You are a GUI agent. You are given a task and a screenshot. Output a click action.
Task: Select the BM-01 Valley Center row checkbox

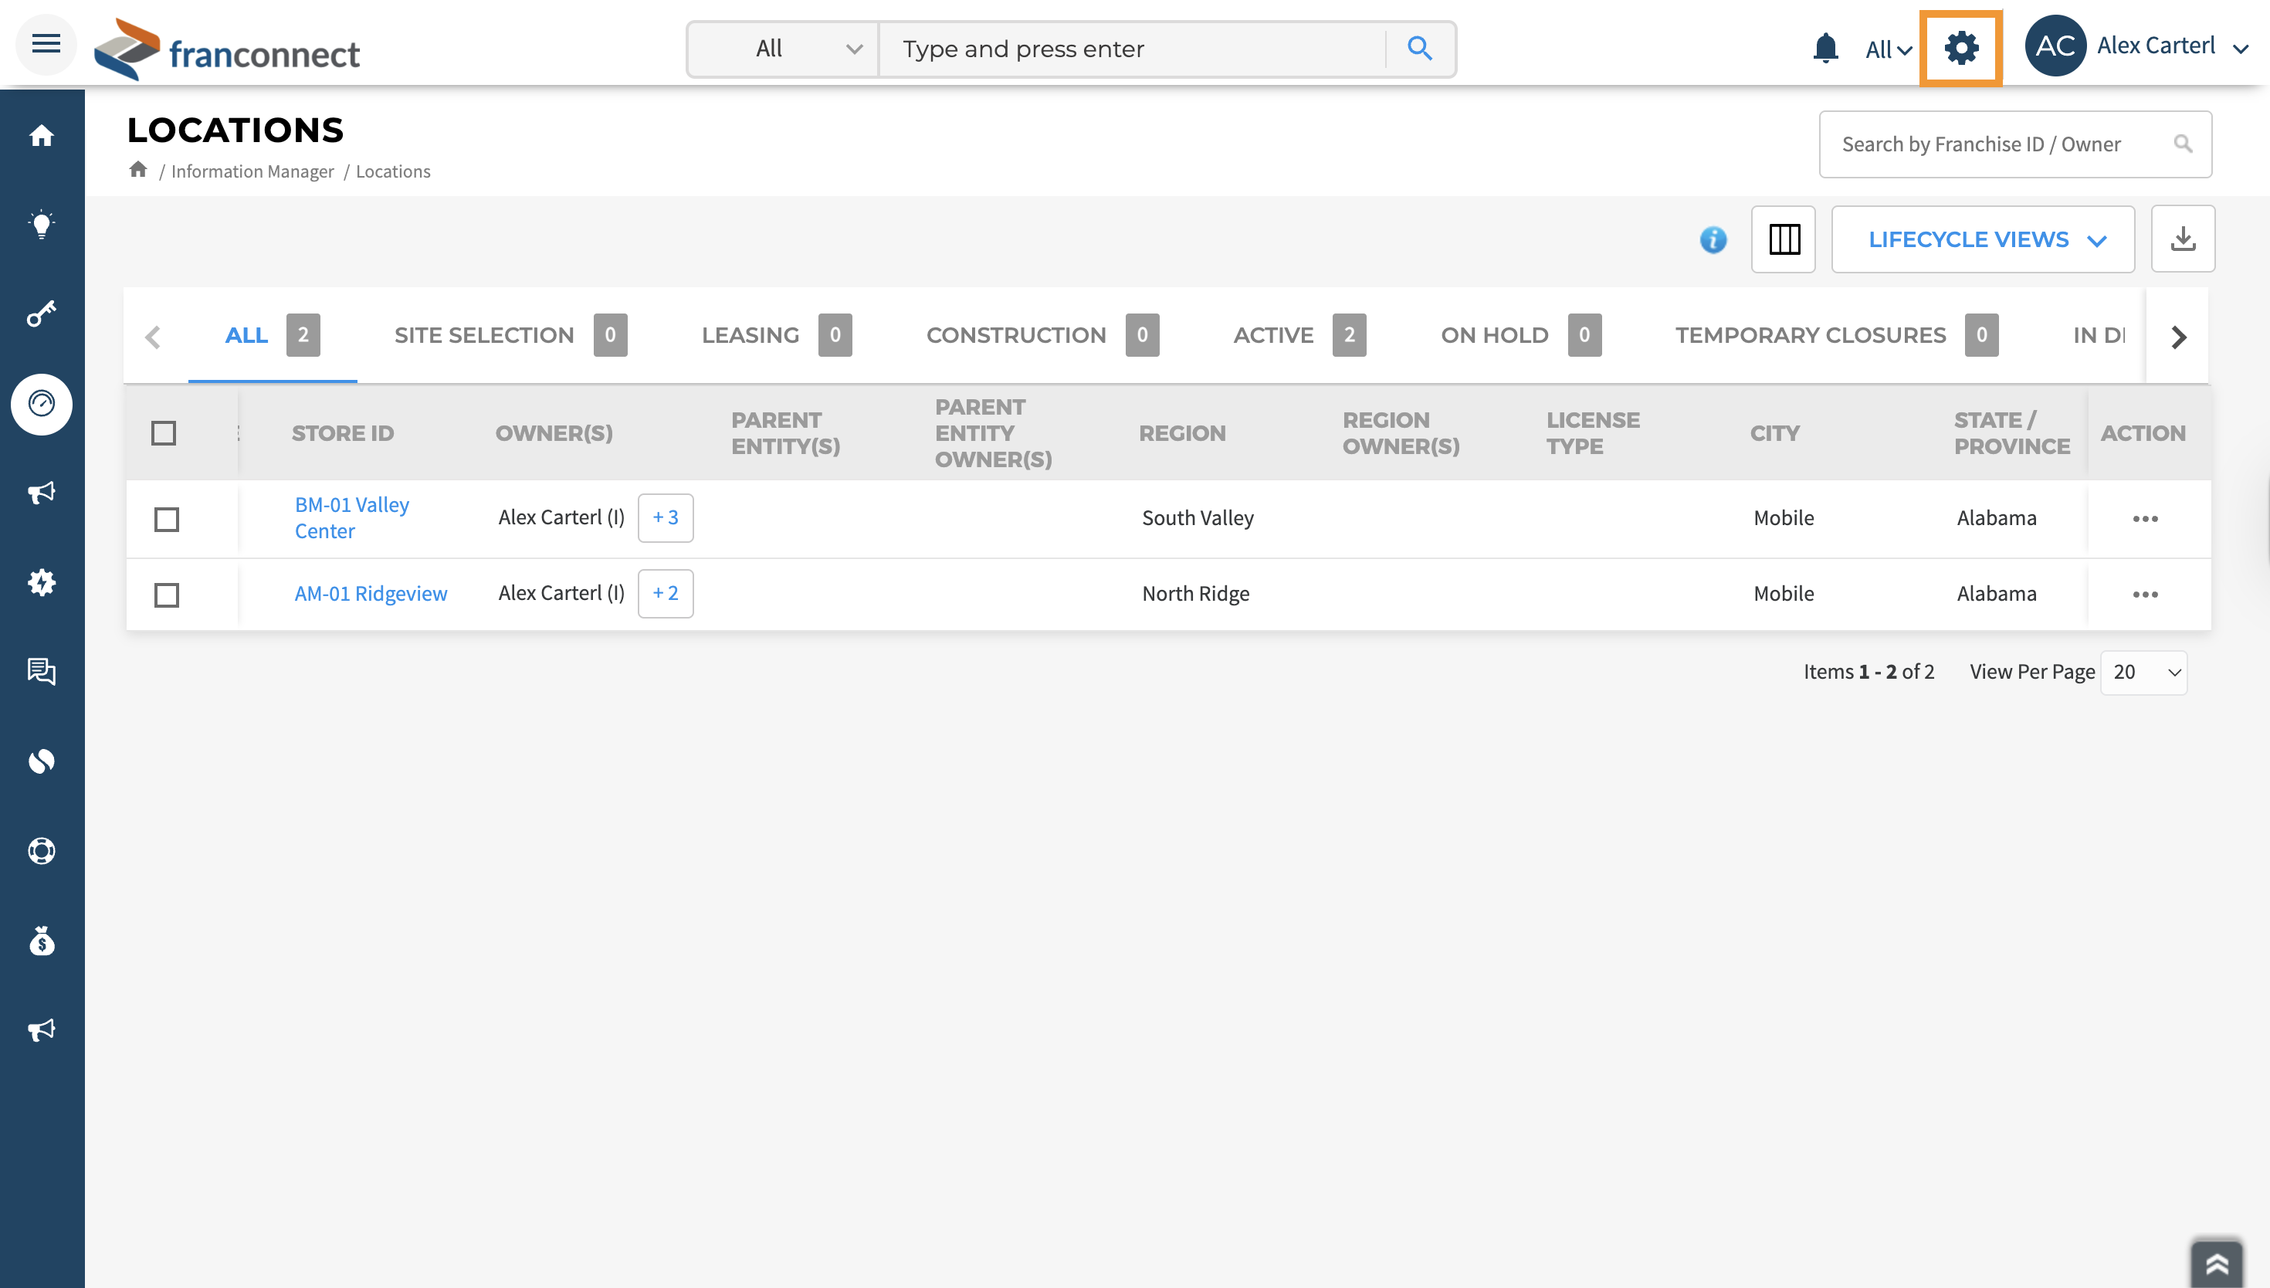[x=166, y=519]
